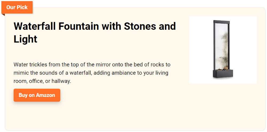Click the "Buy on Amazon" button
The image size is (267, 132).
pos(37,95)
